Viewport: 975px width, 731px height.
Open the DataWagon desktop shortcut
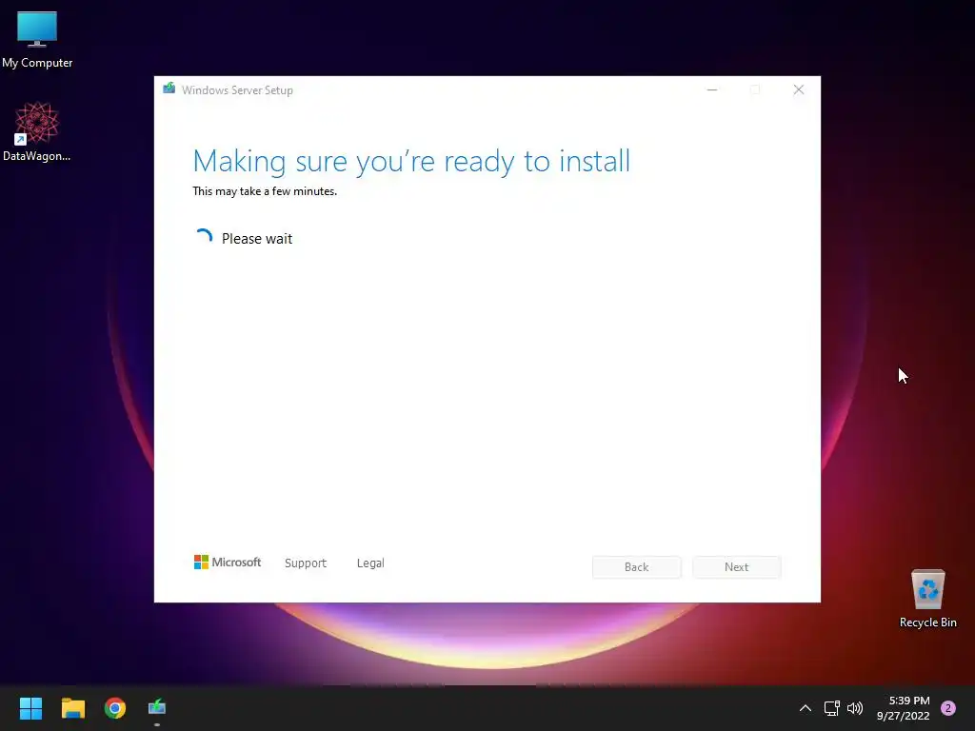pyautogui.click(x=37, y=131)
